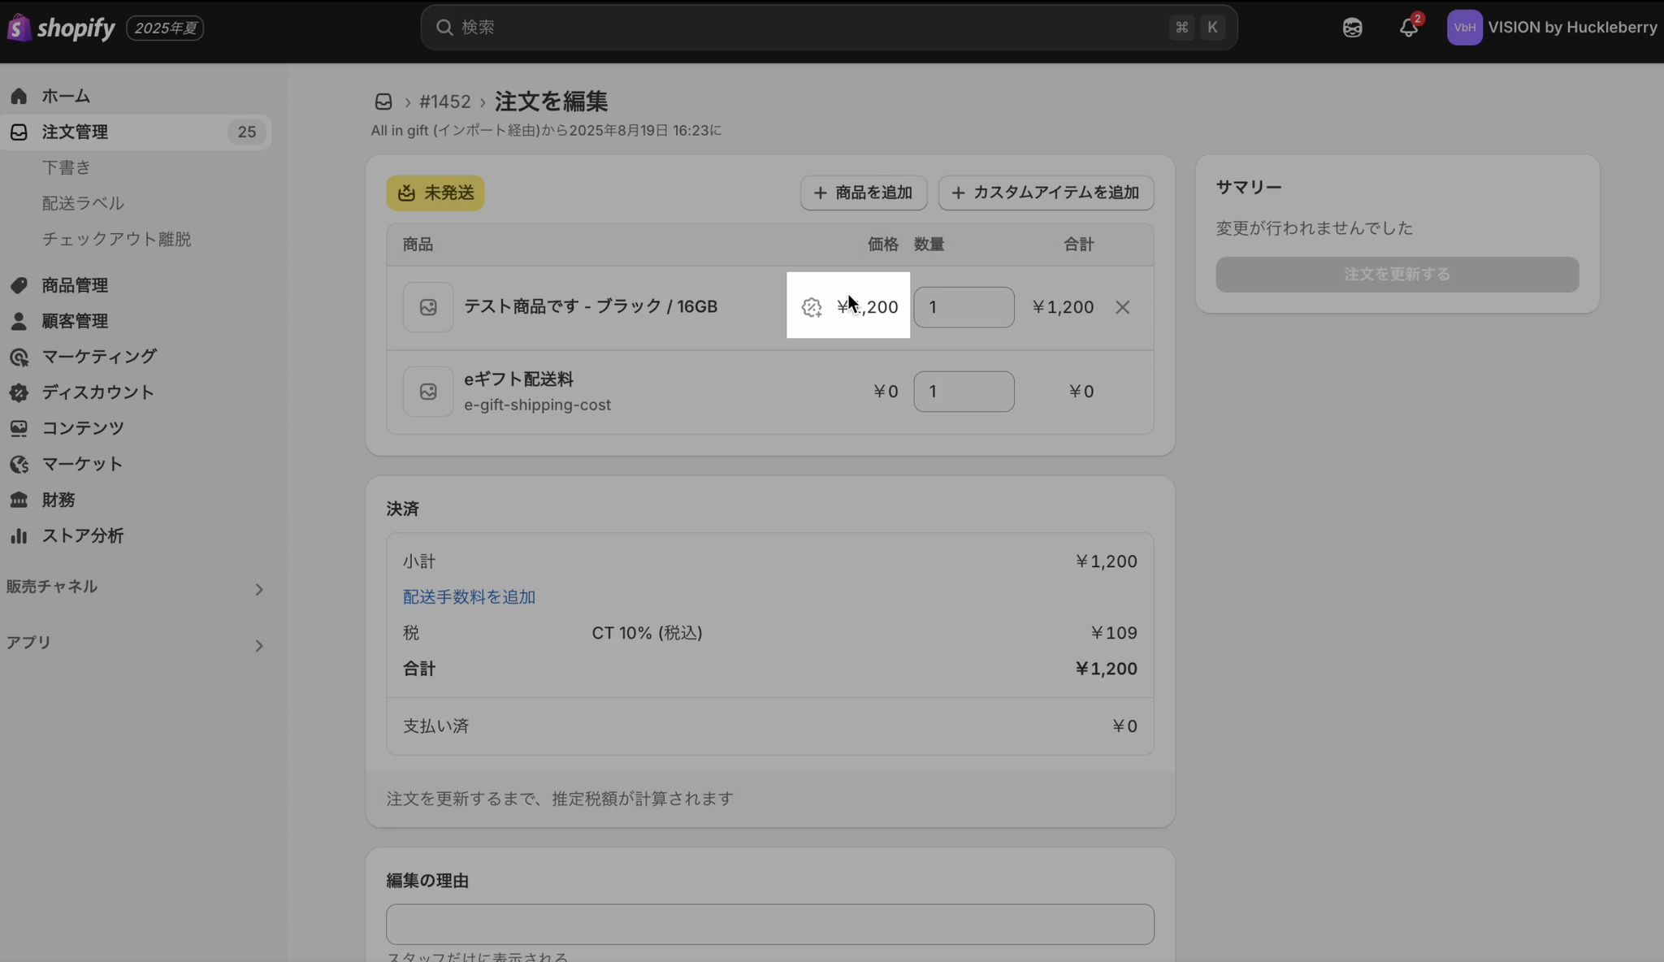Open VISION by Huckleberry account menu
1664x962 pixels.
coord(1552,28)
